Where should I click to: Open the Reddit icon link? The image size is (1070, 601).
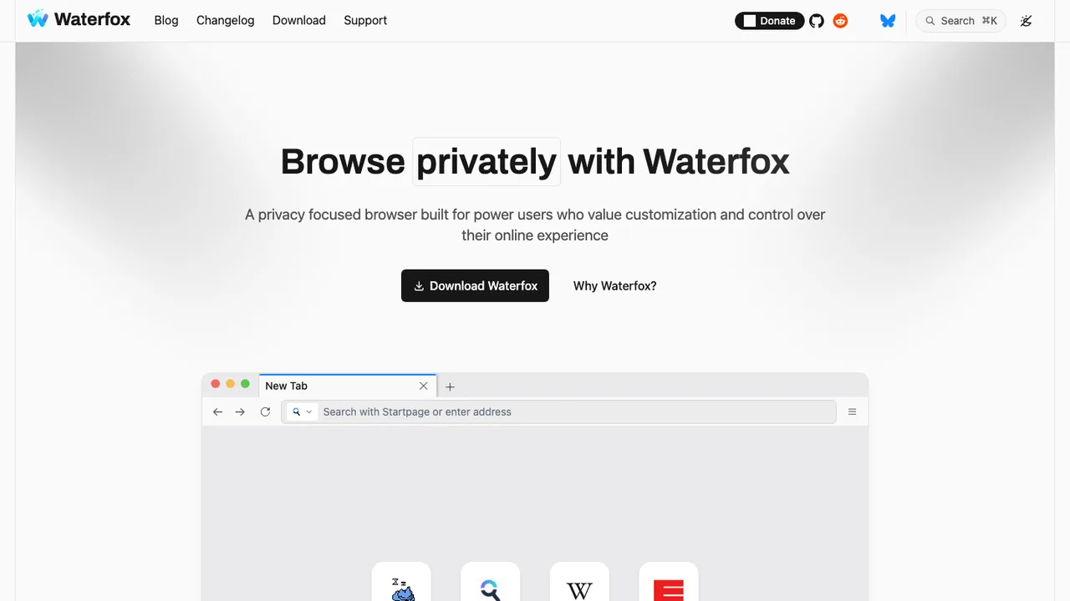coord(840,21)
